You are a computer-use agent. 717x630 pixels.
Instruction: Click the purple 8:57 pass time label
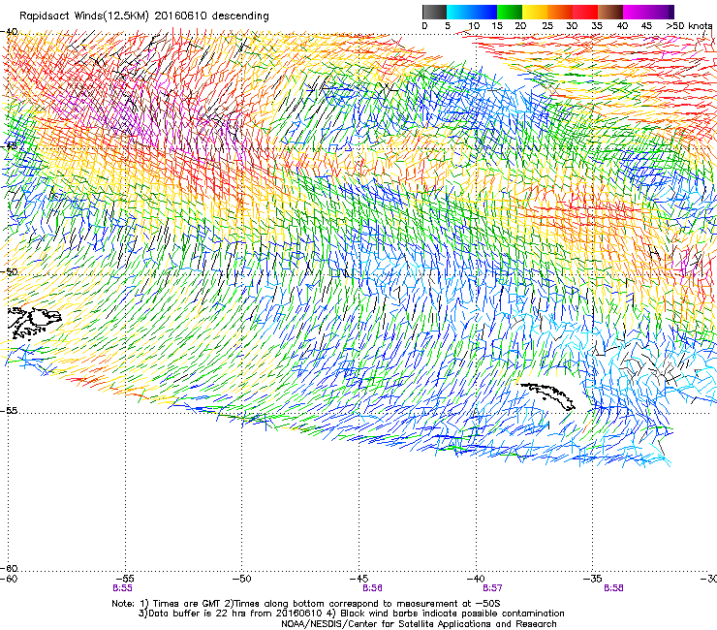492,588
